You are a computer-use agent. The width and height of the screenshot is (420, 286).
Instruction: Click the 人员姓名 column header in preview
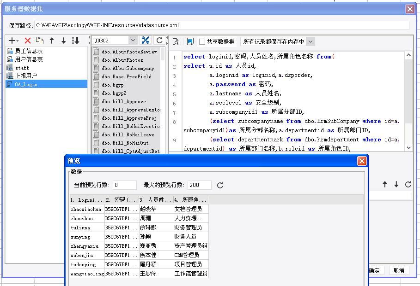coord(156,200)
